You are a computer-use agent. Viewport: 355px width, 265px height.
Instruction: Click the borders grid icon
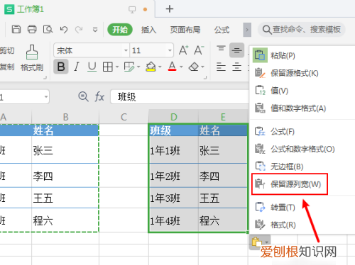pos(108,67)
